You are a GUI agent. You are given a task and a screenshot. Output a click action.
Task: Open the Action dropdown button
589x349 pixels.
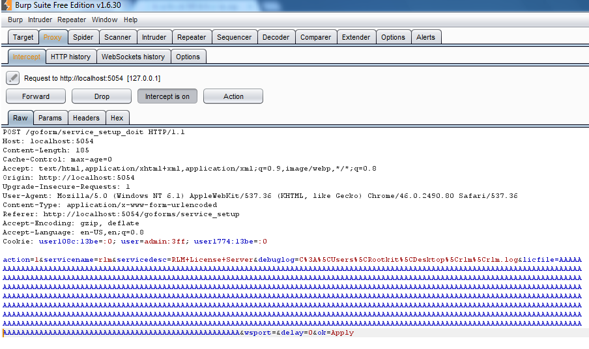[233, 96]
